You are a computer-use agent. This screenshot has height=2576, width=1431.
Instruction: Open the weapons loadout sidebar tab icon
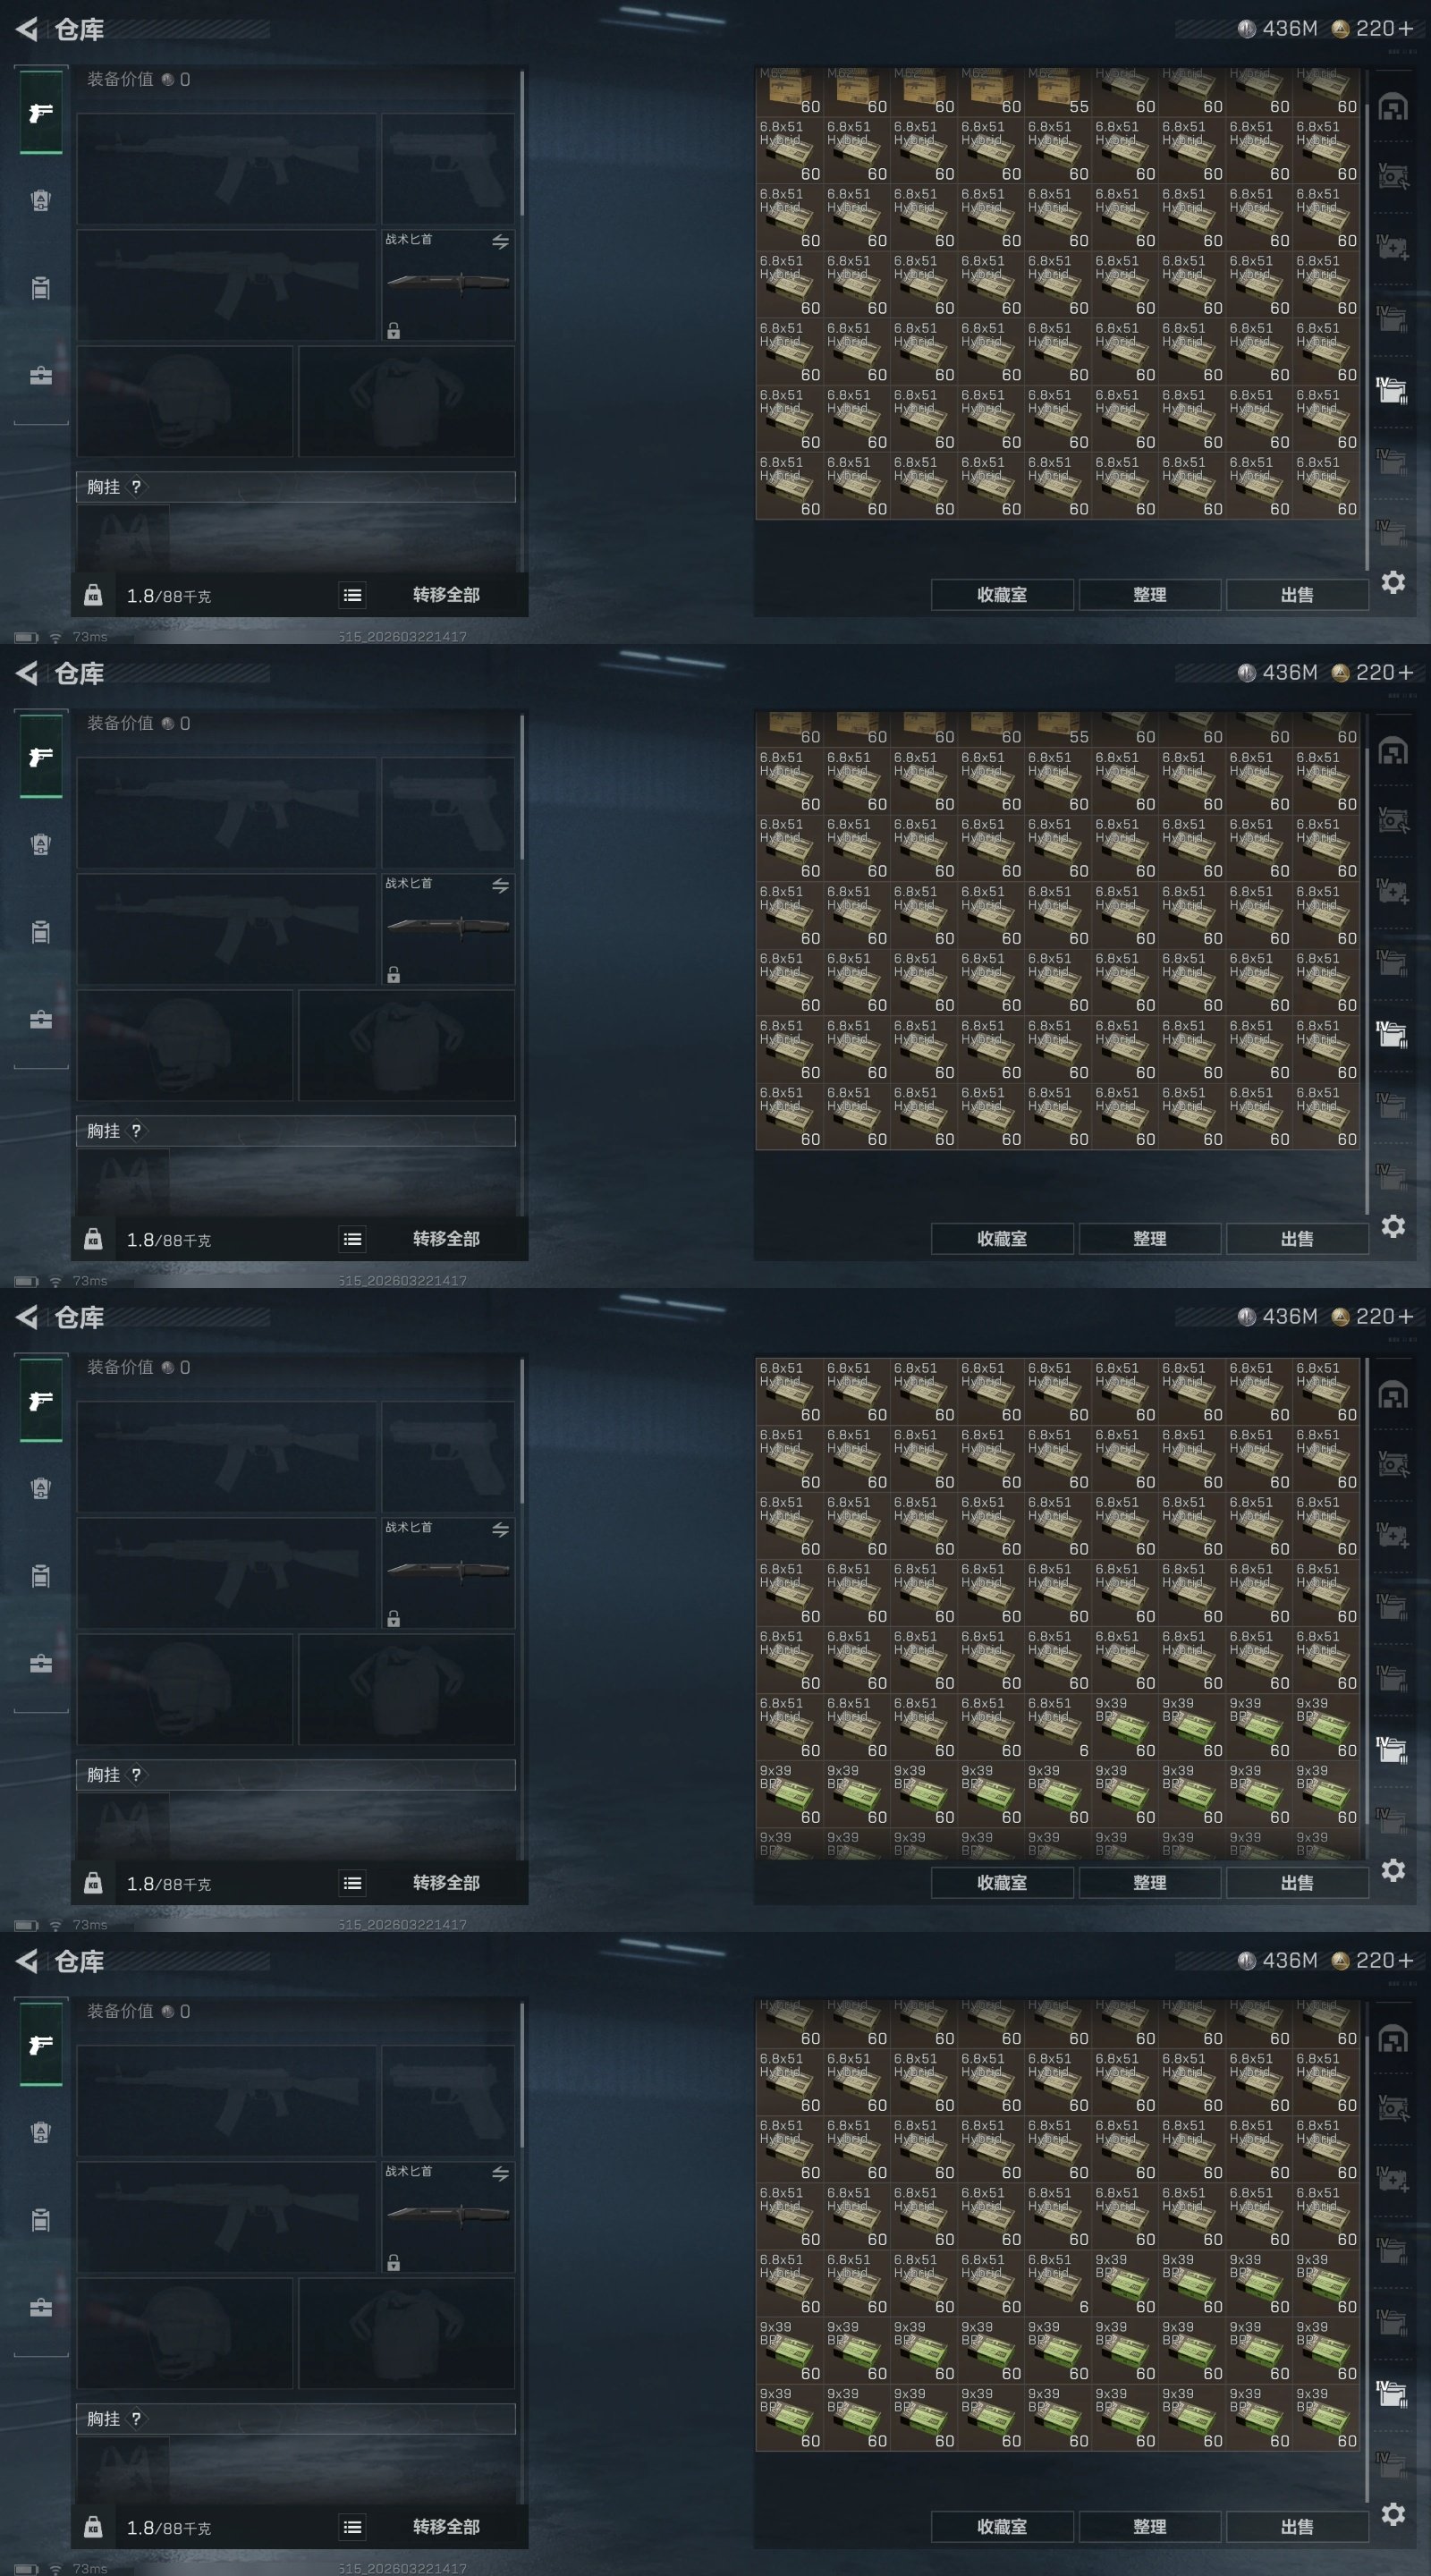click(x=40, y=113)
